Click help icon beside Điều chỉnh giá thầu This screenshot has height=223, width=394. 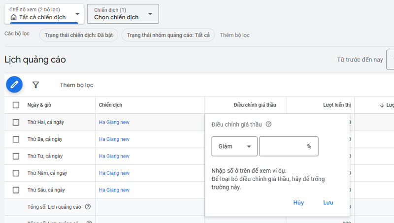pos(268,125)
